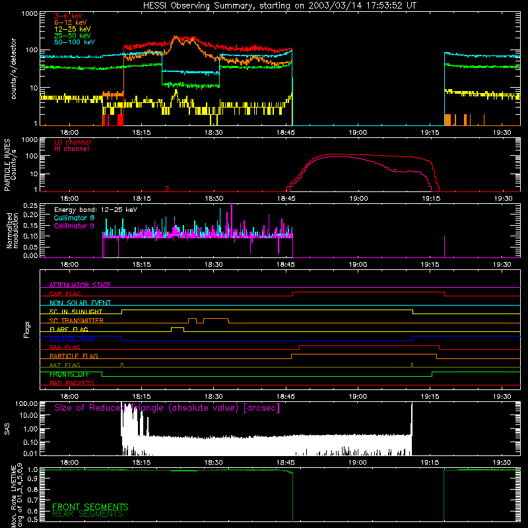528x528 pixels.
Task: Click the FLARE_FLAG label
Action: pyautogui.click(x=69, y=329)
